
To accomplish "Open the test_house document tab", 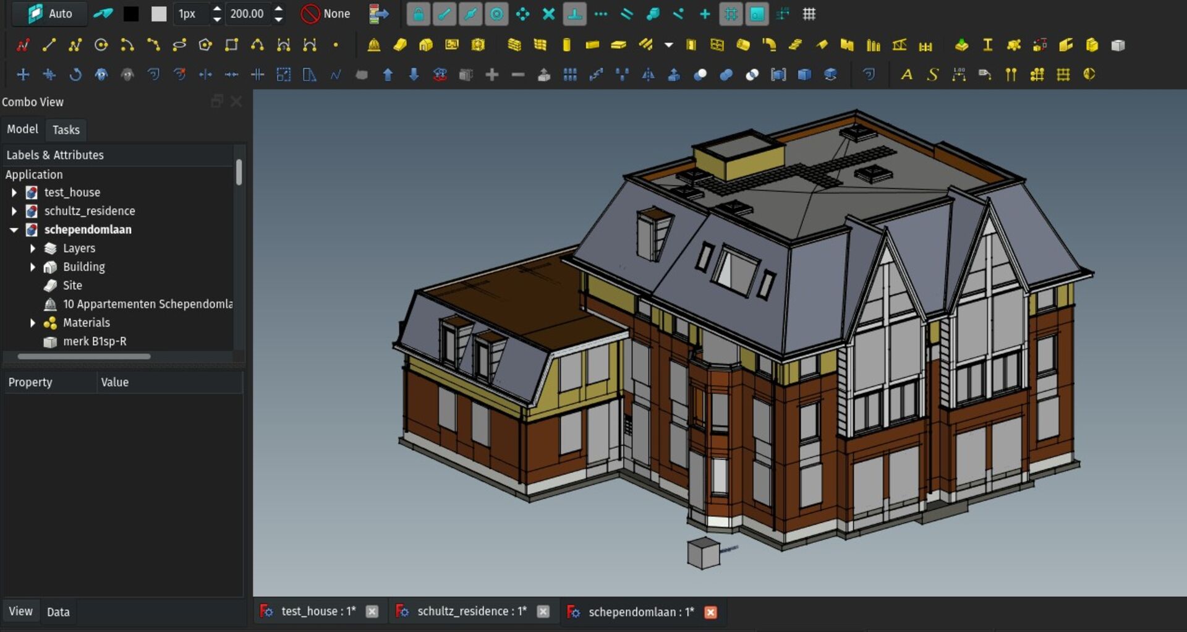I will (x=318, y=612).
